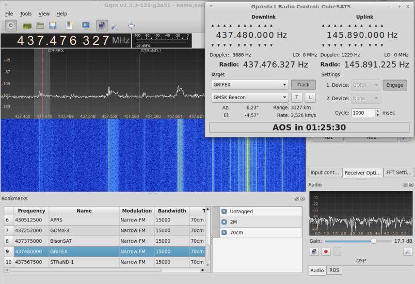
Task: Toggle the Track button in Gpredict
Action: 304,85
